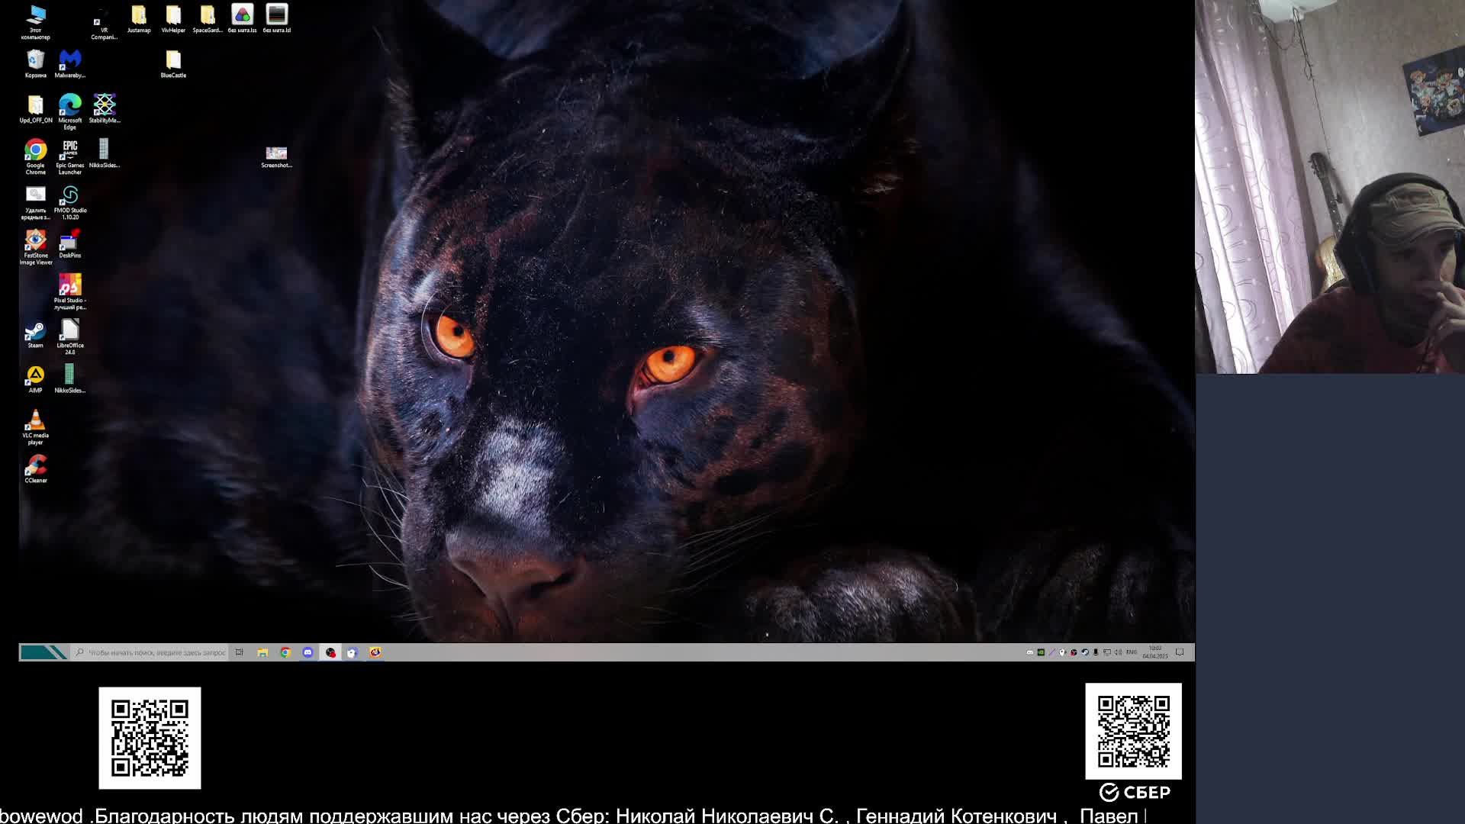Open the notification center button
Image resolution: width=1465 pixels, height=824 pixels.
(1180, 652)
